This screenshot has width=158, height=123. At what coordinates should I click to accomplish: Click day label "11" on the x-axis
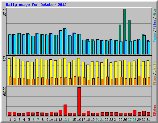tap(56, 120)
